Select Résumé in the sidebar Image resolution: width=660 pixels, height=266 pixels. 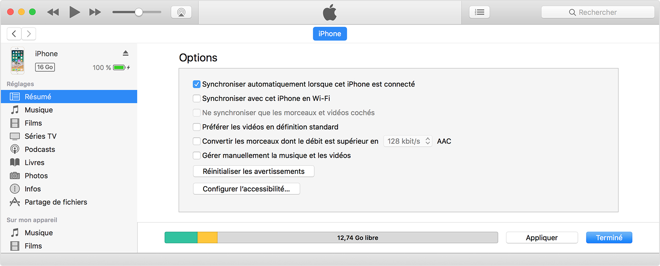click(38, 97)
